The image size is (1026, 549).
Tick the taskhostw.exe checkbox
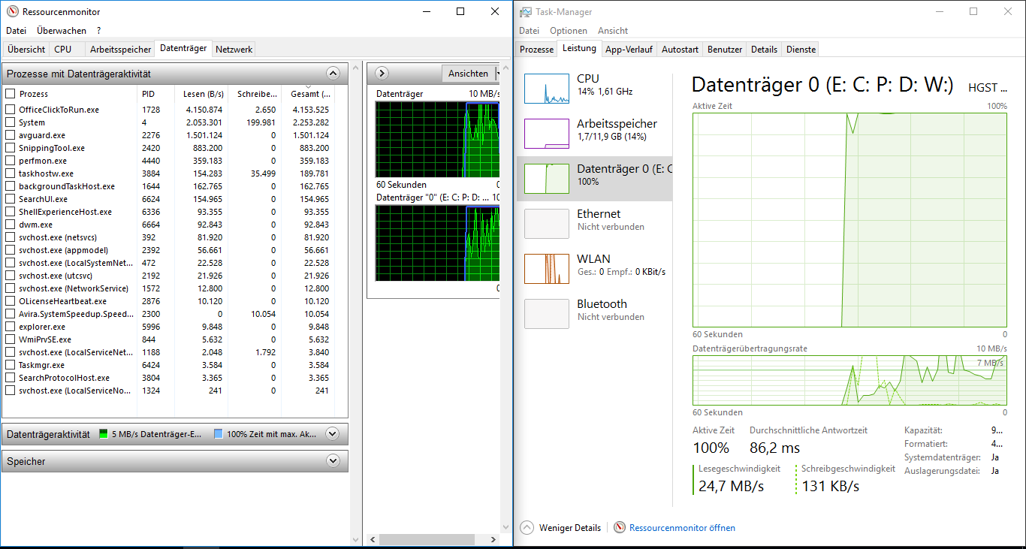pyautogui.click(x=11, y=173)
